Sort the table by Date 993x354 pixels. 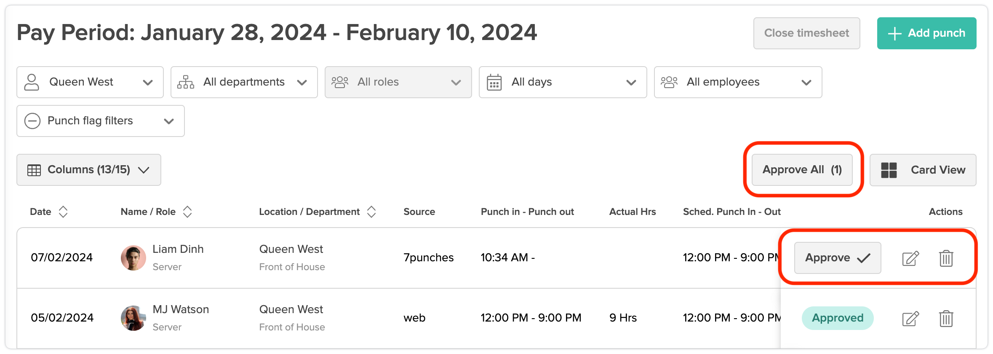63,212
